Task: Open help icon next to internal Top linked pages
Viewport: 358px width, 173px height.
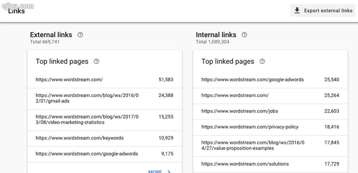Action: pyautogui.click(x=262, y=61)
